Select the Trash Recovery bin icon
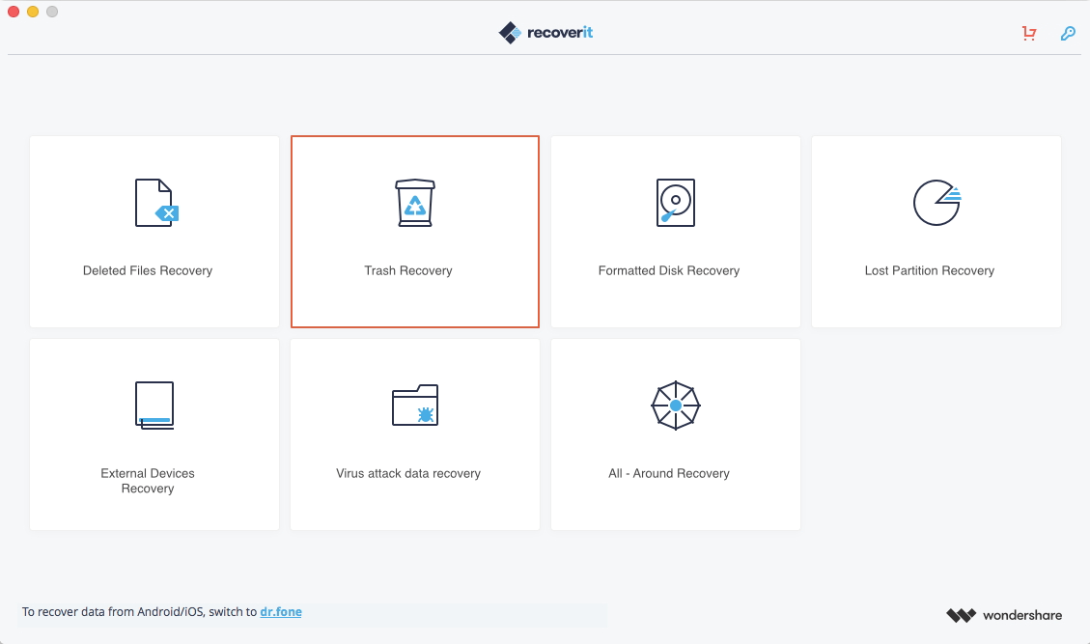Screen dimensions: 1090x644 [x=414, y=203]
